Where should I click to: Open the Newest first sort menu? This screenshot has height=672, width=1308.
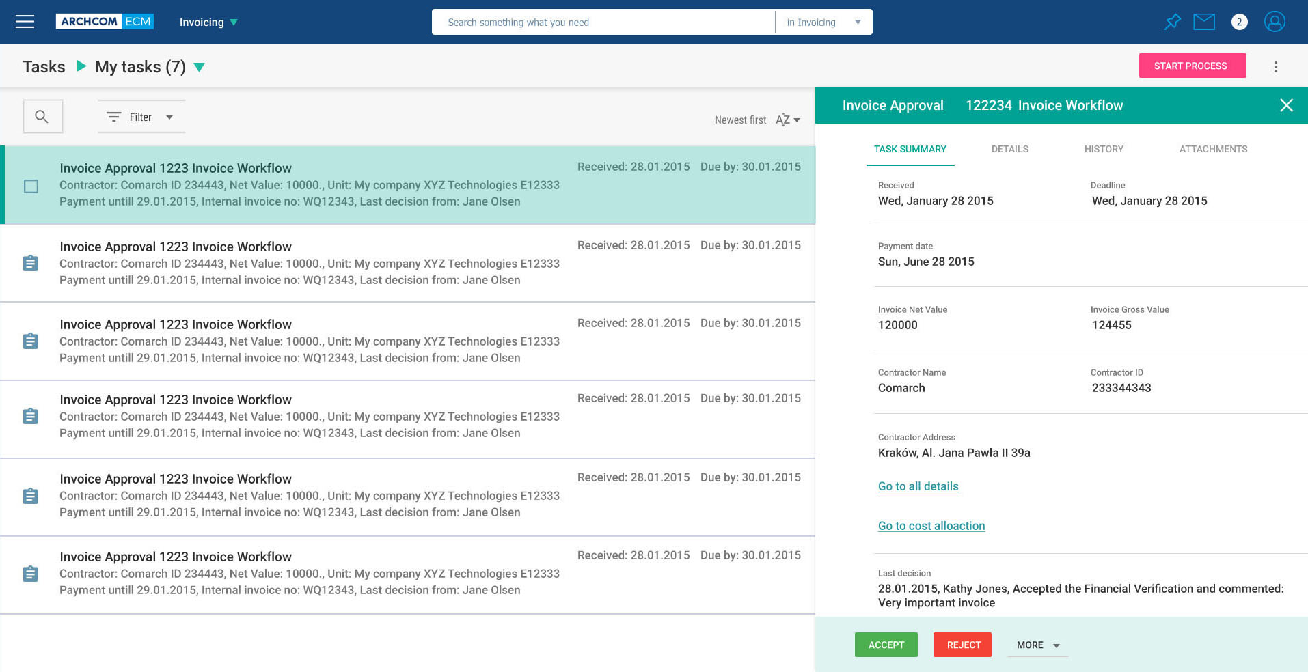click(x=757, y=120)
